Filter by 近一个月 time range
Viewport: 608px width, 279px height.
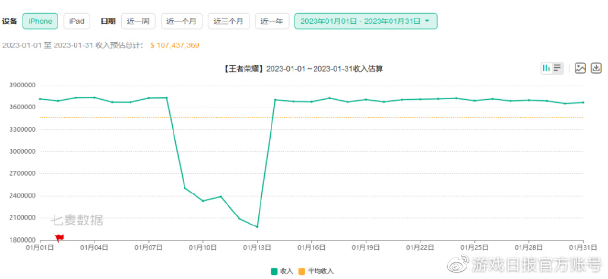coord(182,21)
